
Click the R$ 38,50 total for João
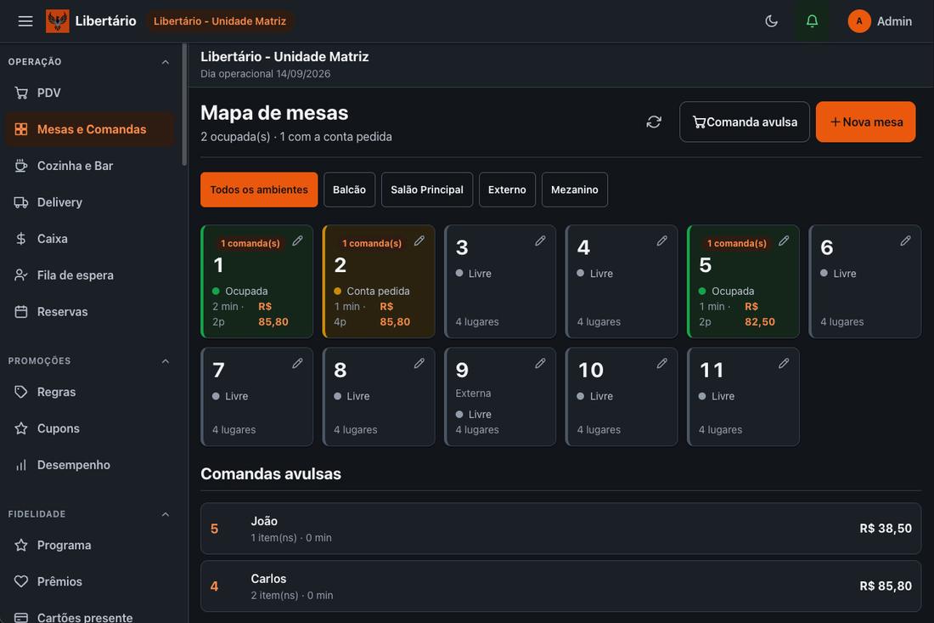coord(885,528)
